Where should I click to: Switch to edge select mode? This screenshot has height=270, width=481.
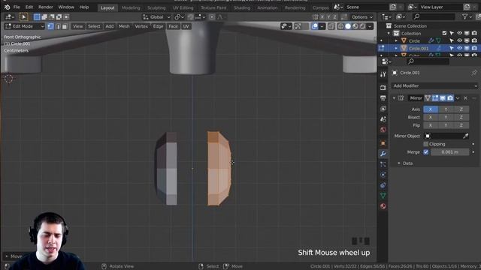(x=58, y=27)
